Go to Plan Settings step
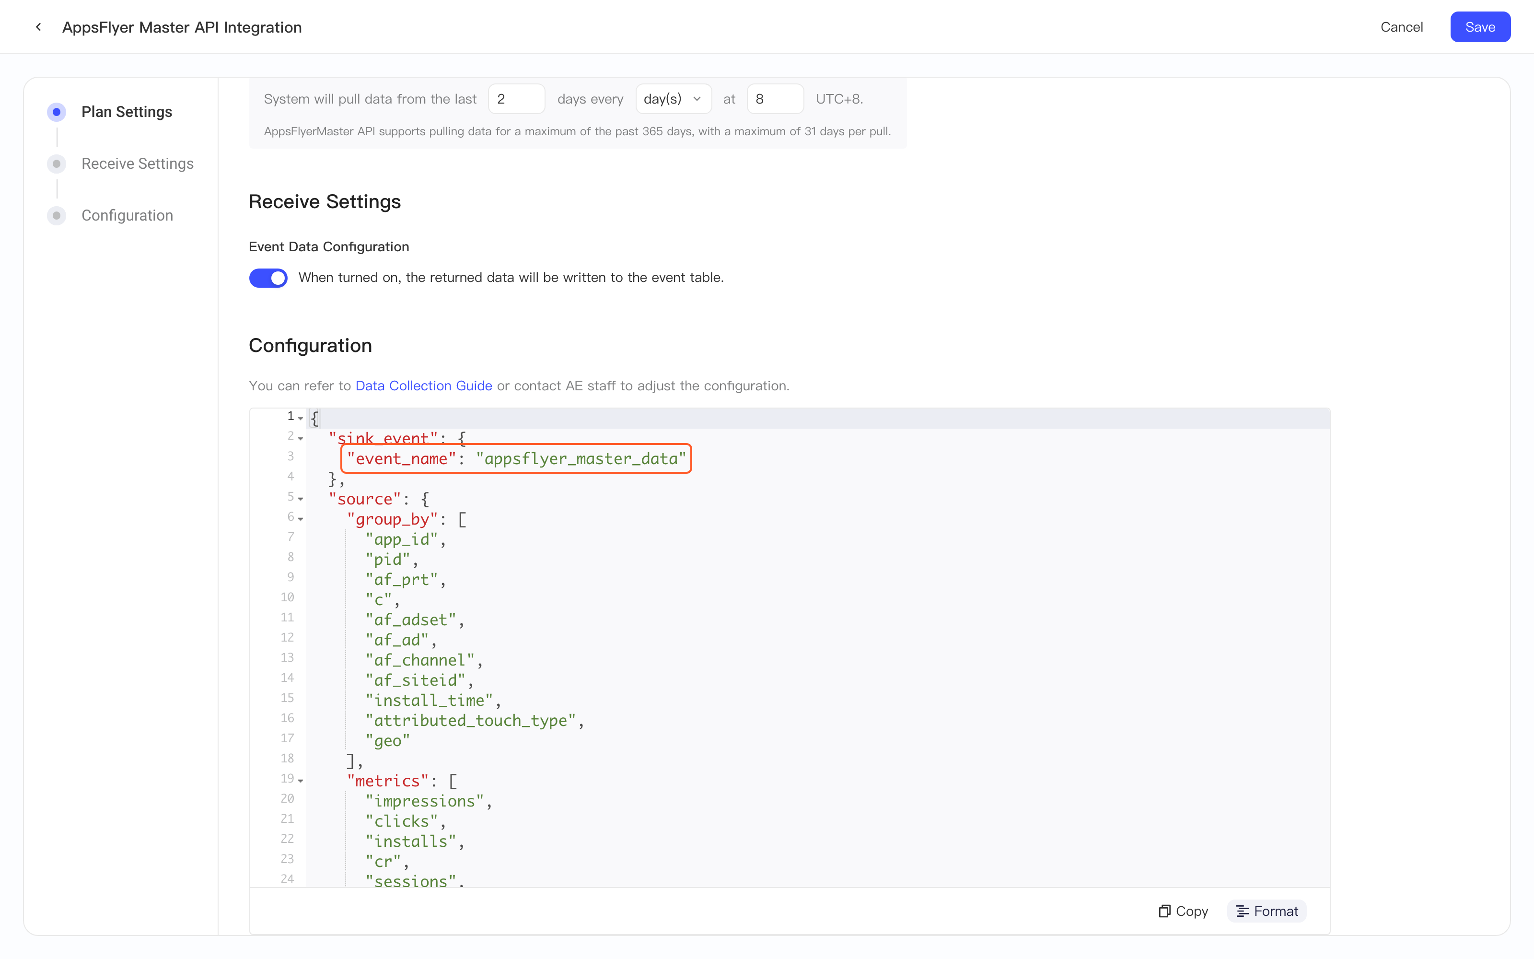Screen dimensions: 1534x959 coord(127,112)
